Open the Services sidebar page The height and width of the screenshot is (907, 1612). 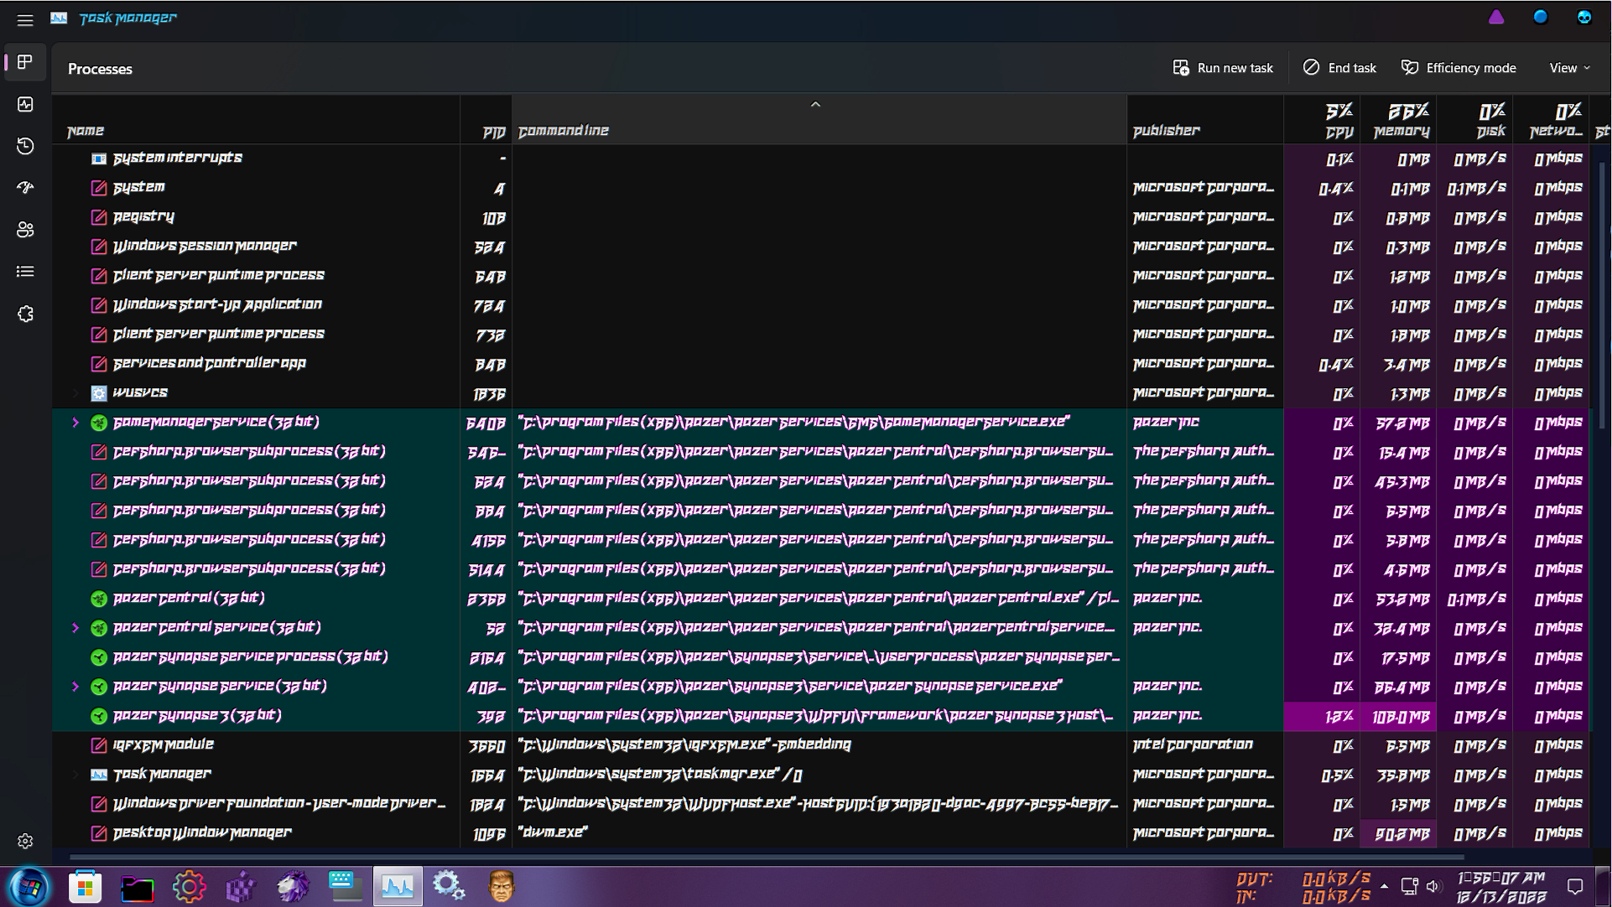point(25,314)
